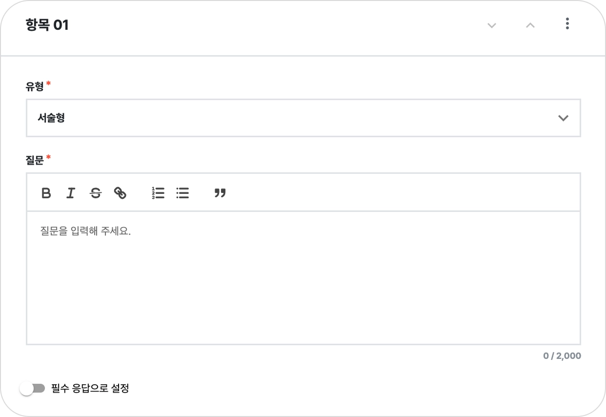The height and width of the screenshot is (417, 606).
Task: Click the 유형 field label
Action: tap(35, 87)
